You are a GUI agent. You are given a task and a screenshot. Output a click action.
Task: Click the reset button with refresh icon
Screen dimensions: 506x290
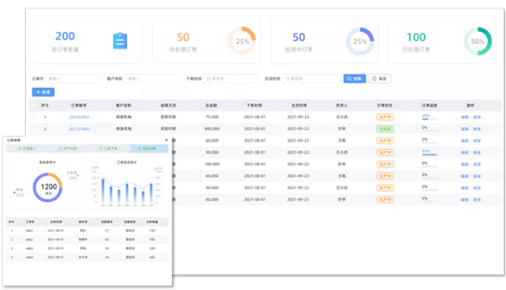379,79
